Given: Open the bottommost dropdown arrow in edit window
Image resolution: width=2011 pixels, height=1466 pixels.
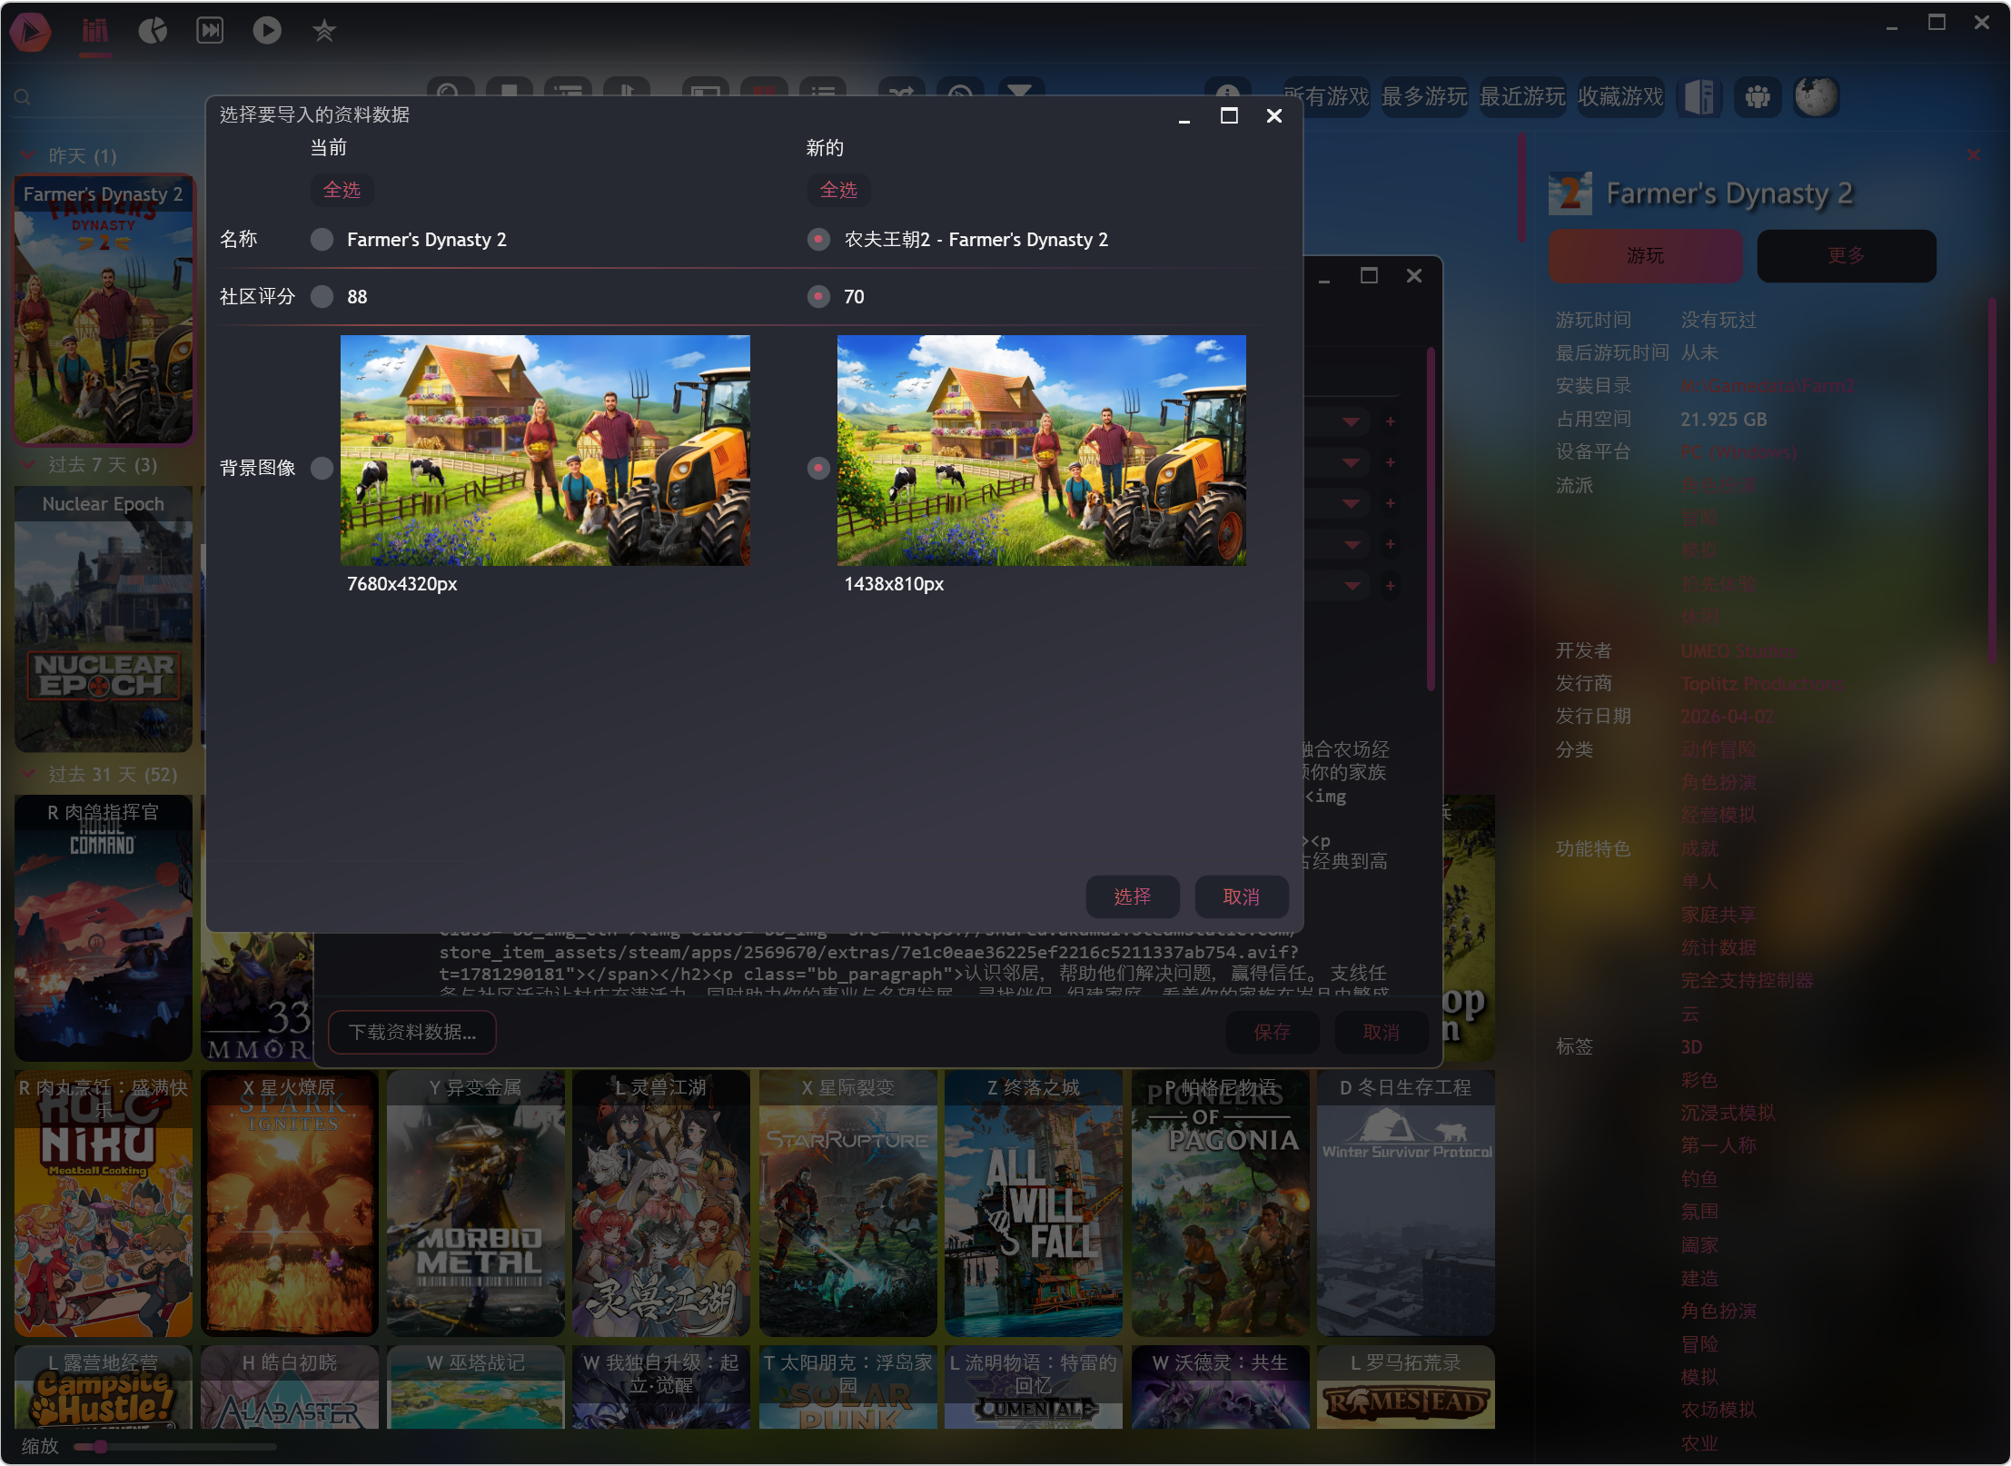Looking at the screenshot, I should click(x=1352, y=586).
